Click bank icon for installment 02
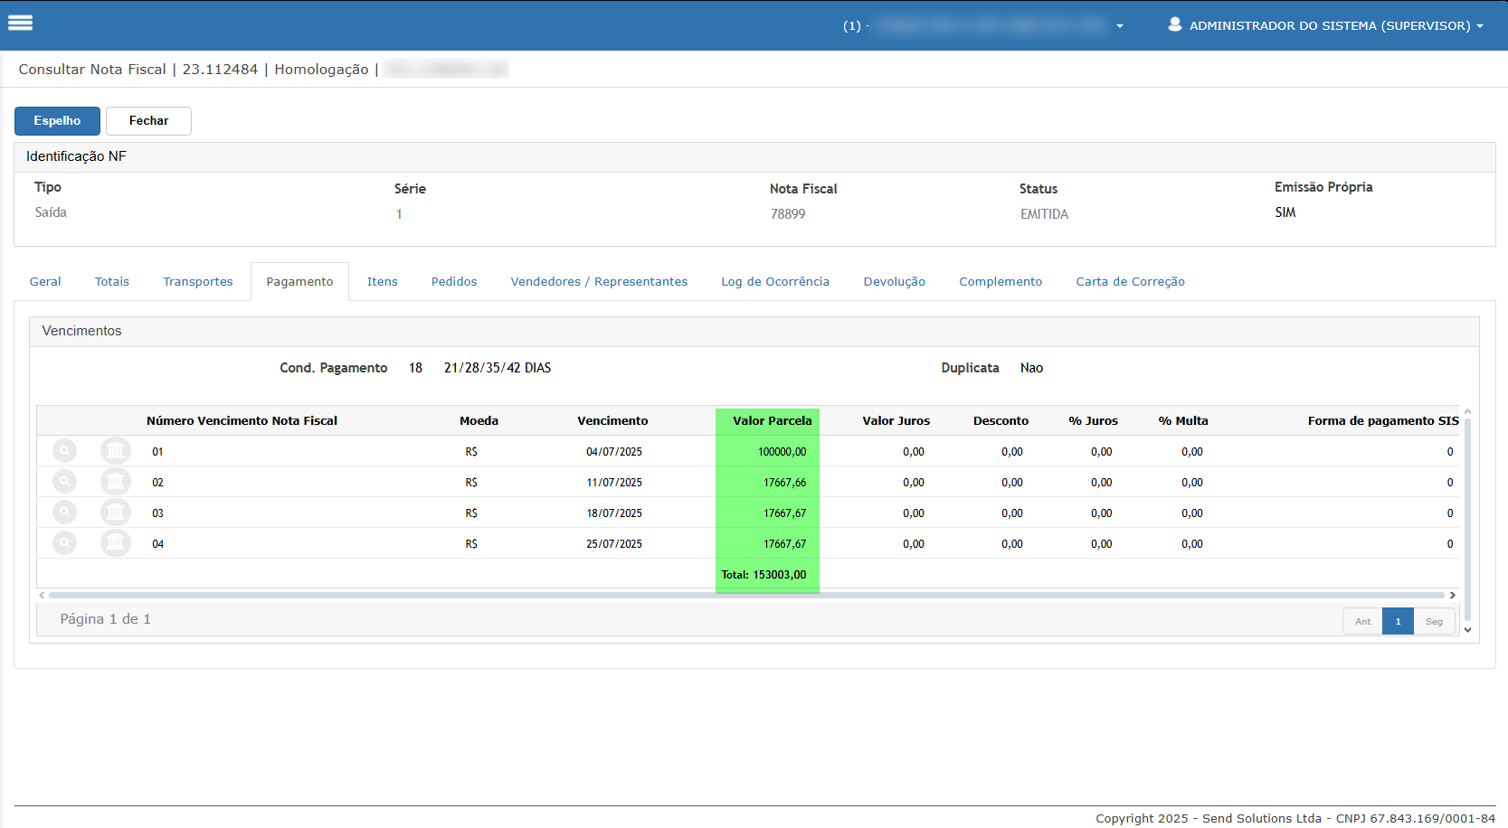This screenshot has width=1508, height=828. (115, 481)
